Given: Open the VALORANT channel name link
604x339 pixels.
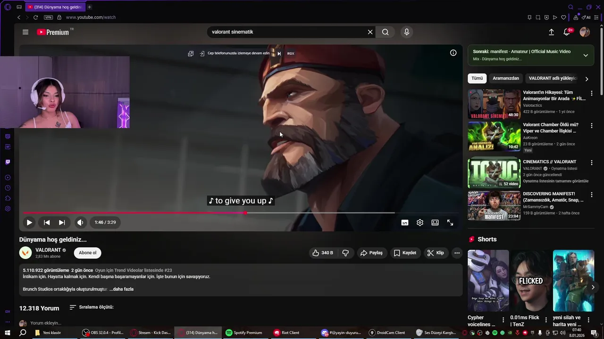Looking at the screenshot, I should pos(48,250).
